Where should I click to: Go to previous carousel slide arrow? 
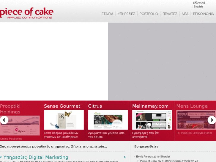pos(4,120)
